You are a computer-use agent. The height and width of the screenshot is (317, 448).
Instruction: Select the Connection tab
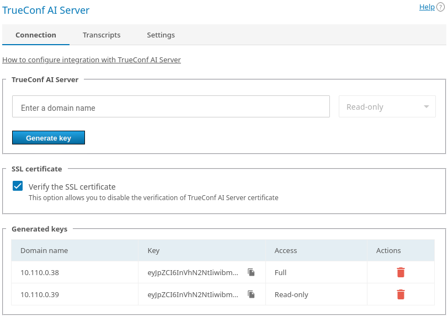coord(36,35)
